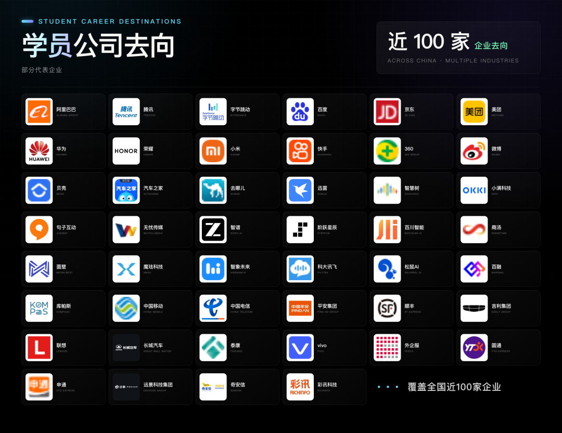562x433 pixels.
Task: Click the 360 green plus logo
Action: (388, 151)
